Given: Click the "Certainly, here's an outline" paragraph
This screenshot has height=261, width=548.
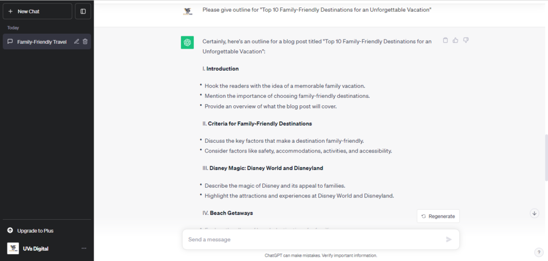Looking at the screenshot, I should [x=317, y=46].
